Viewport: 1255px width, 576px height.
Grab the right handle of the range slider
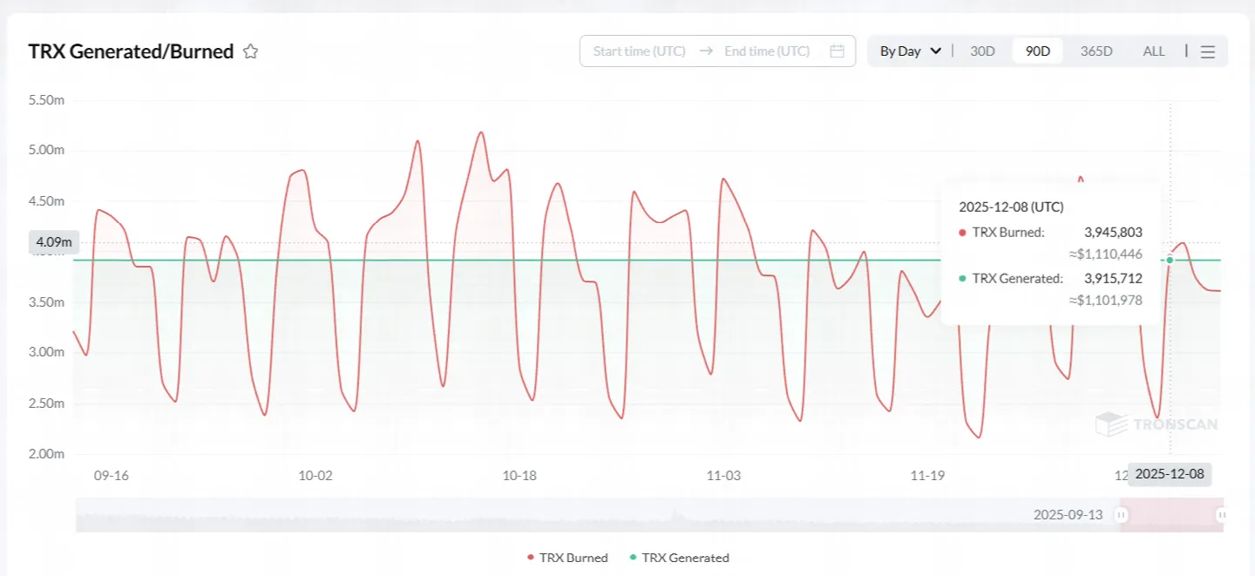[x=1222, y=515]
